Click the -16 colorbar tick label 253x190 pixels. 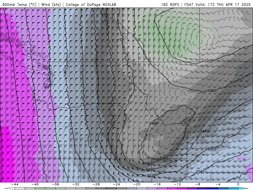[157, 184]
